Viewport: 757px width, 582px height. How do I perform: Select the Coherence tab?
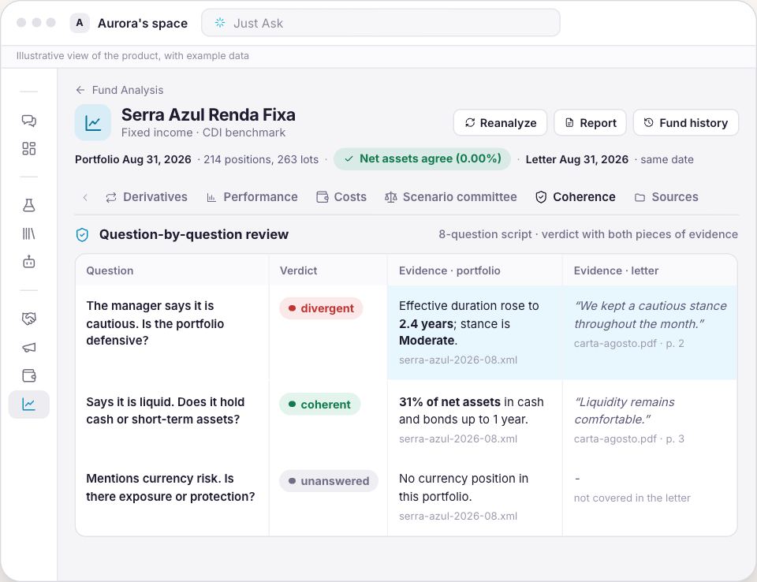tap(576, 197)
